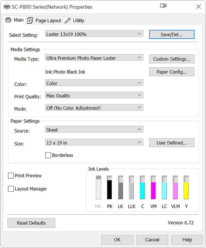Open the Print Quality dropdown
Image resolution: width=206 pixels, height=248 pixels.
94,95
